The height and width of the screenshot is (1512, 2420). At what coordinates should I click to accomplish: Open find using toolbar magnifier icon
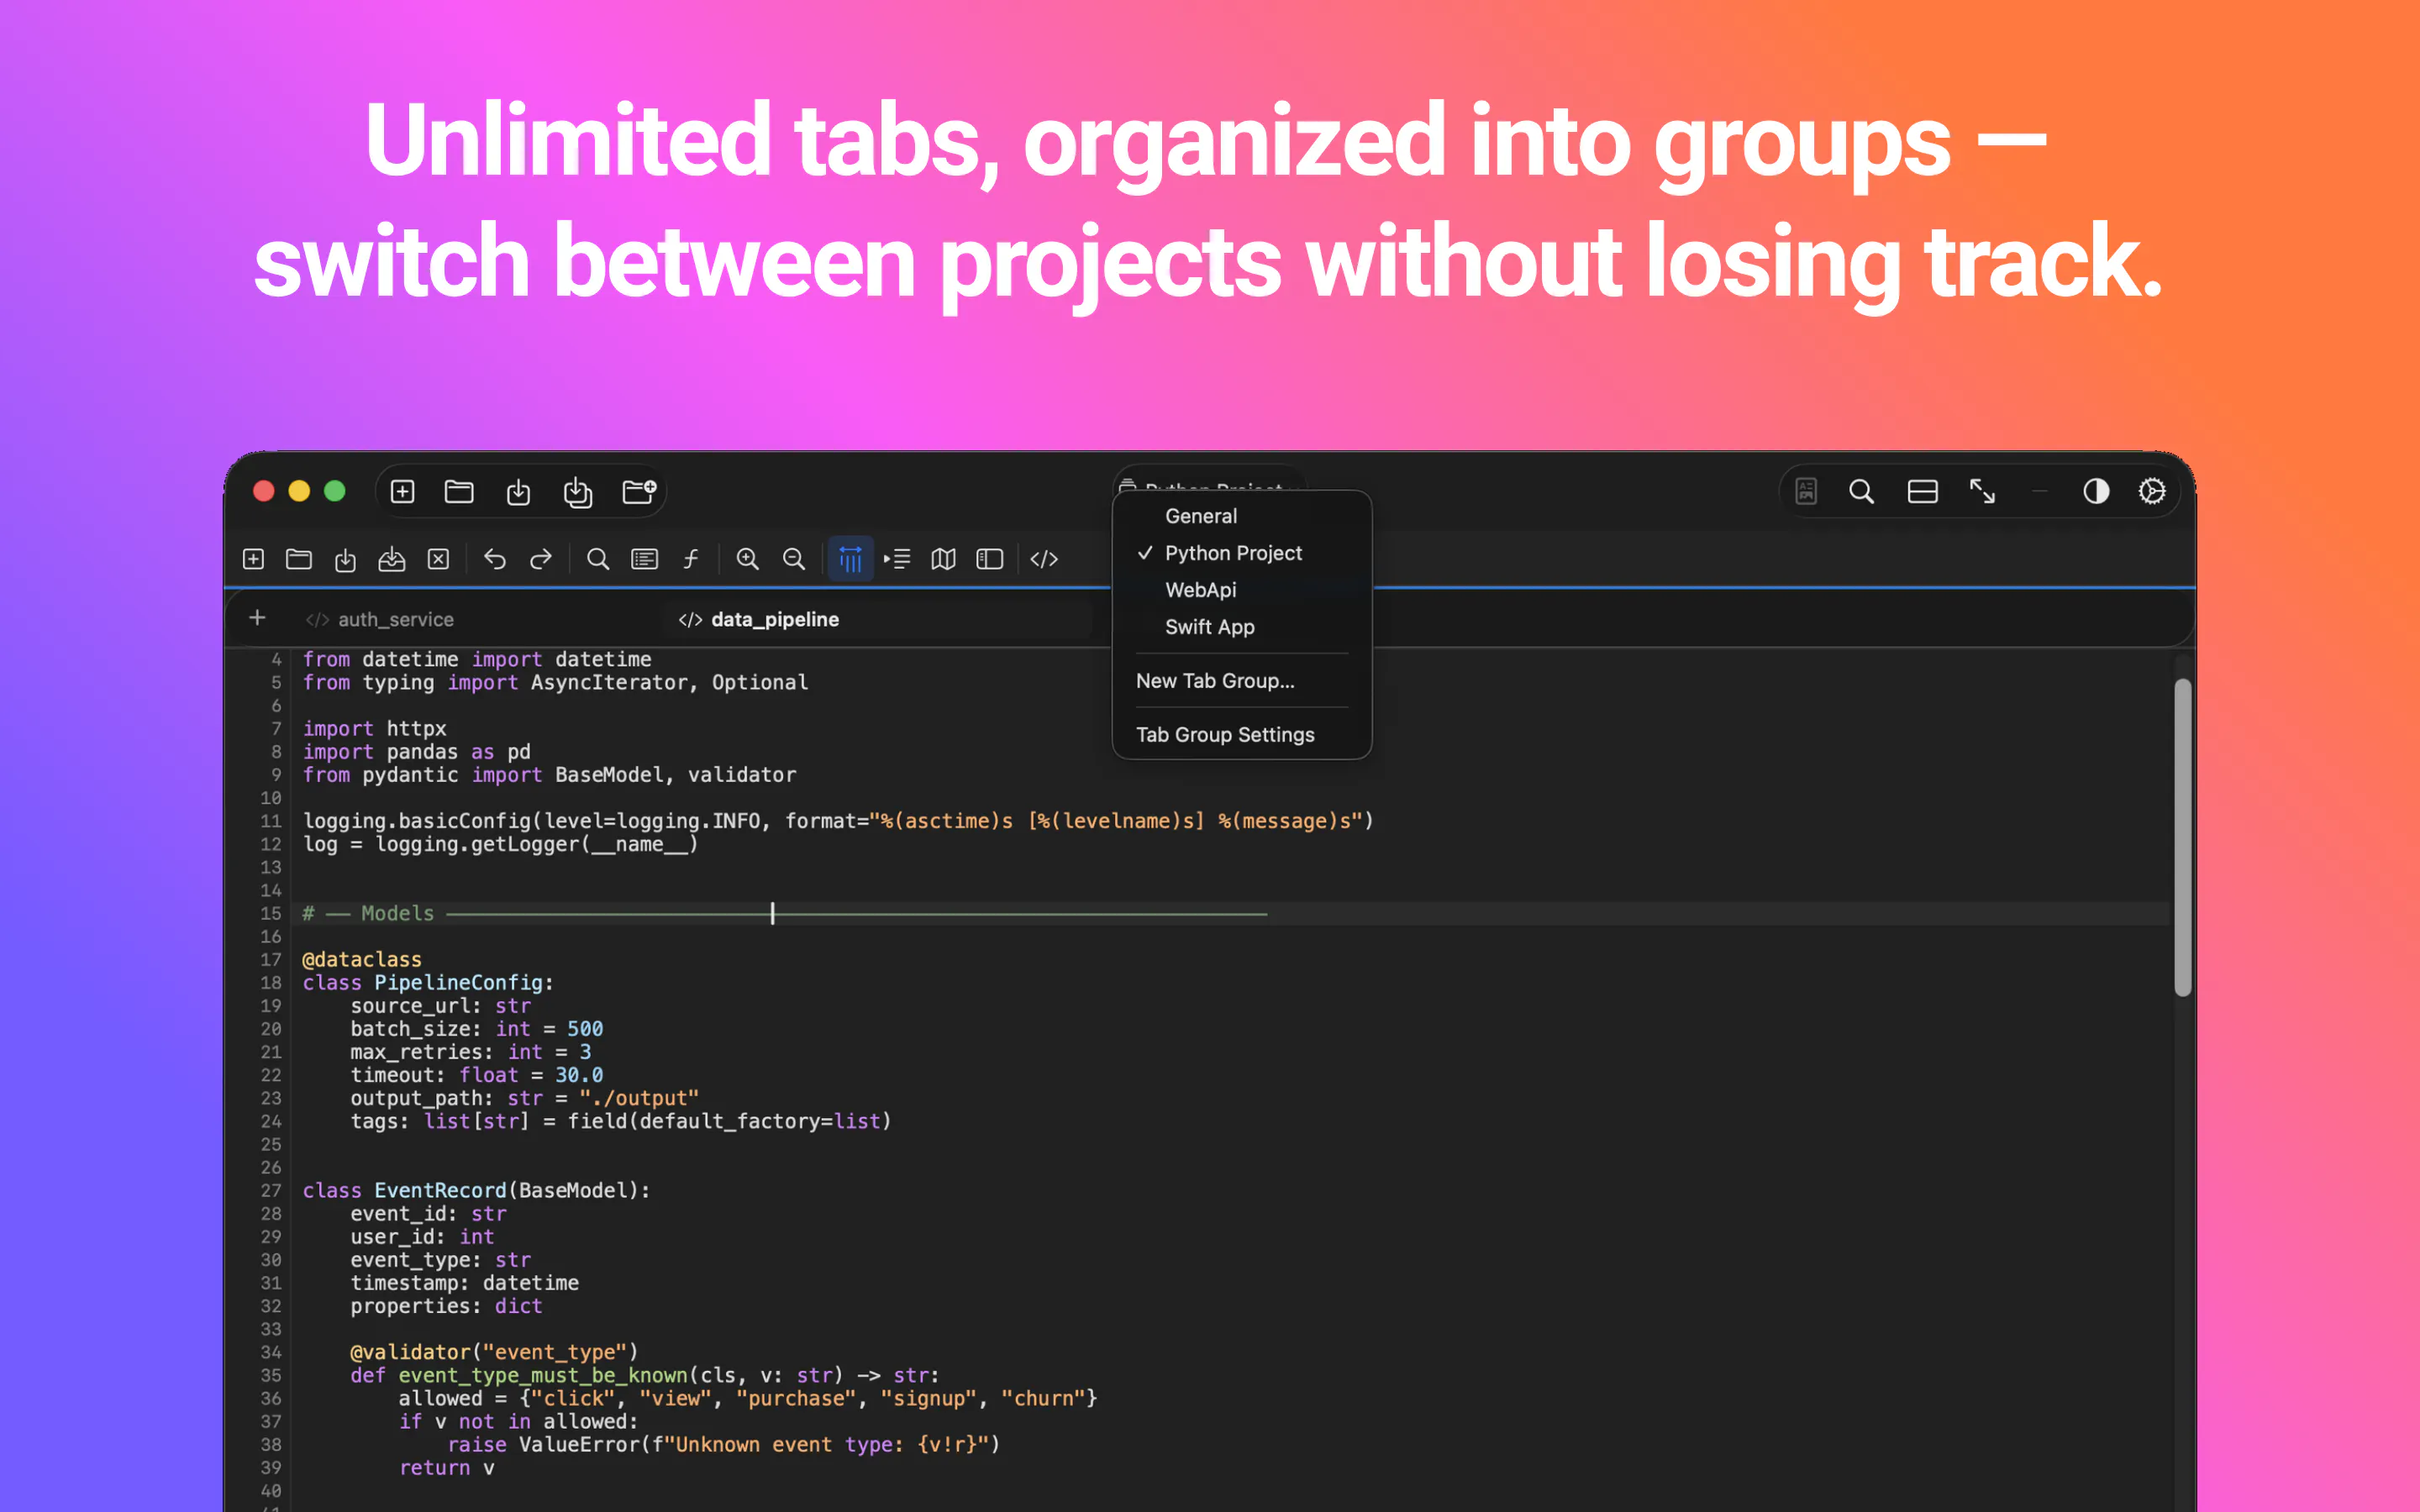[x=598, y=559]
